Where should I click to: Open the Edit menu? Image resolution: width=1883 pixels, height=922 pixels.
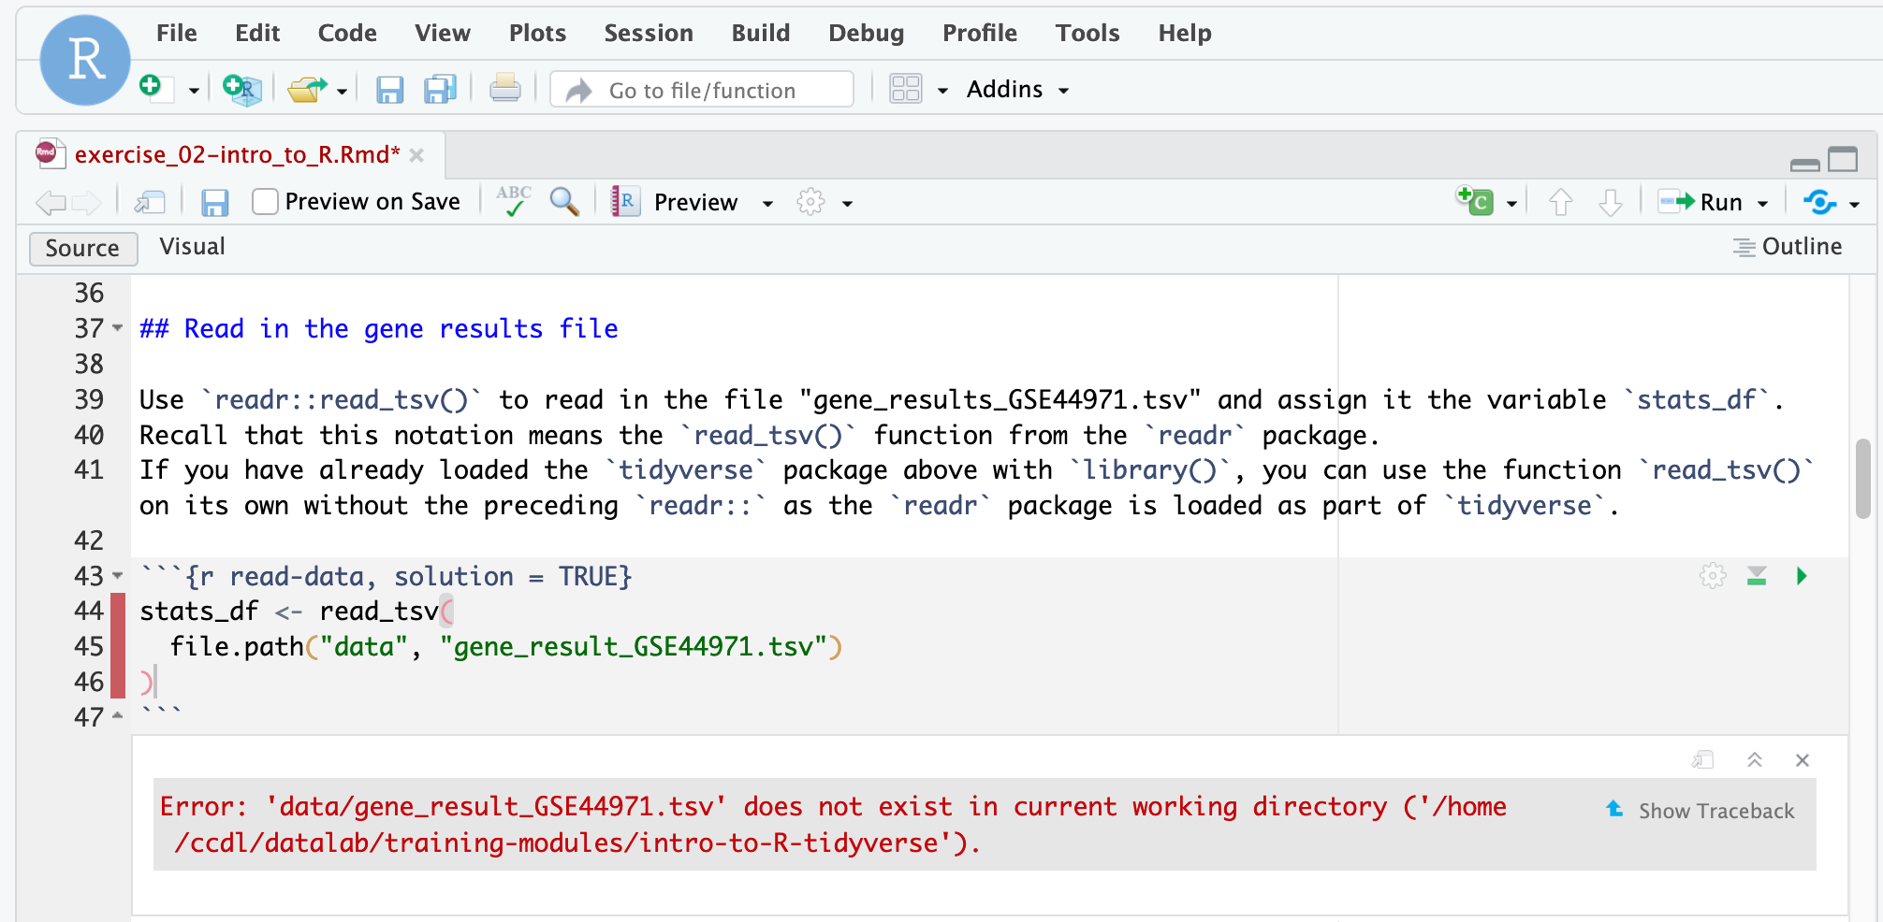pyautogui.click(x=257, y=33)
